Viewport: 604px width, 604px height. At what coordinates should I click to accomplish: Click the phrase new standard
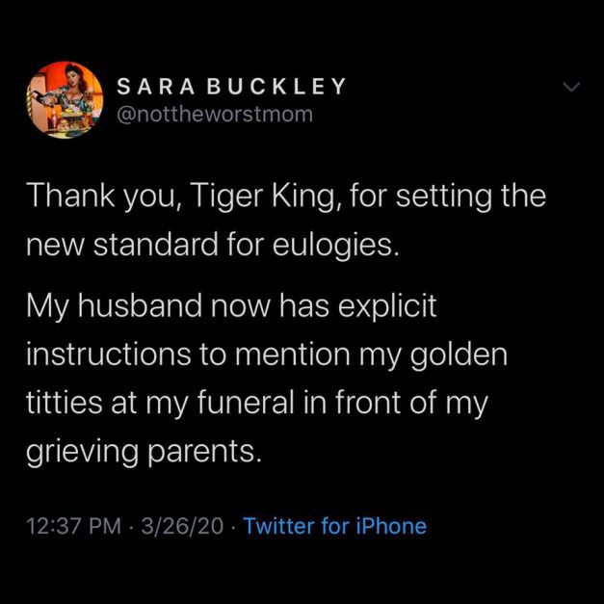(x=121, y=246)
